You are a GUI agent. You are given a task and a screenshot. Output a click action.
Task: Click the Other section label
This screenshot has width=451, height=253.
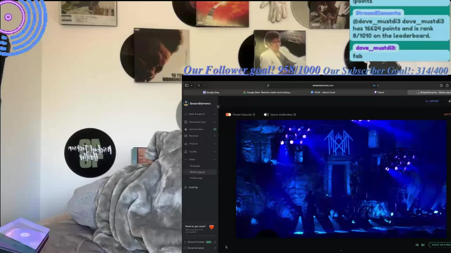pos(192,160)
